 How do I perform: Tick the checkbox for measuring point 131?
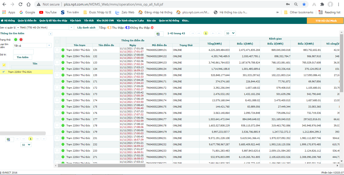[x=57, y=50]
